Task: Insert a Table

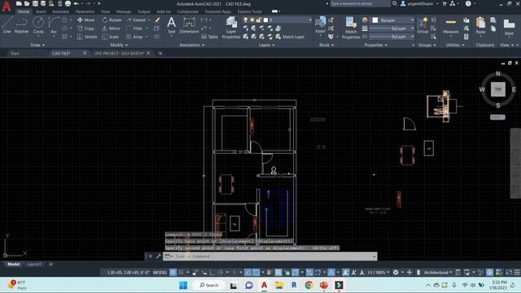Action: click(210, 37)
